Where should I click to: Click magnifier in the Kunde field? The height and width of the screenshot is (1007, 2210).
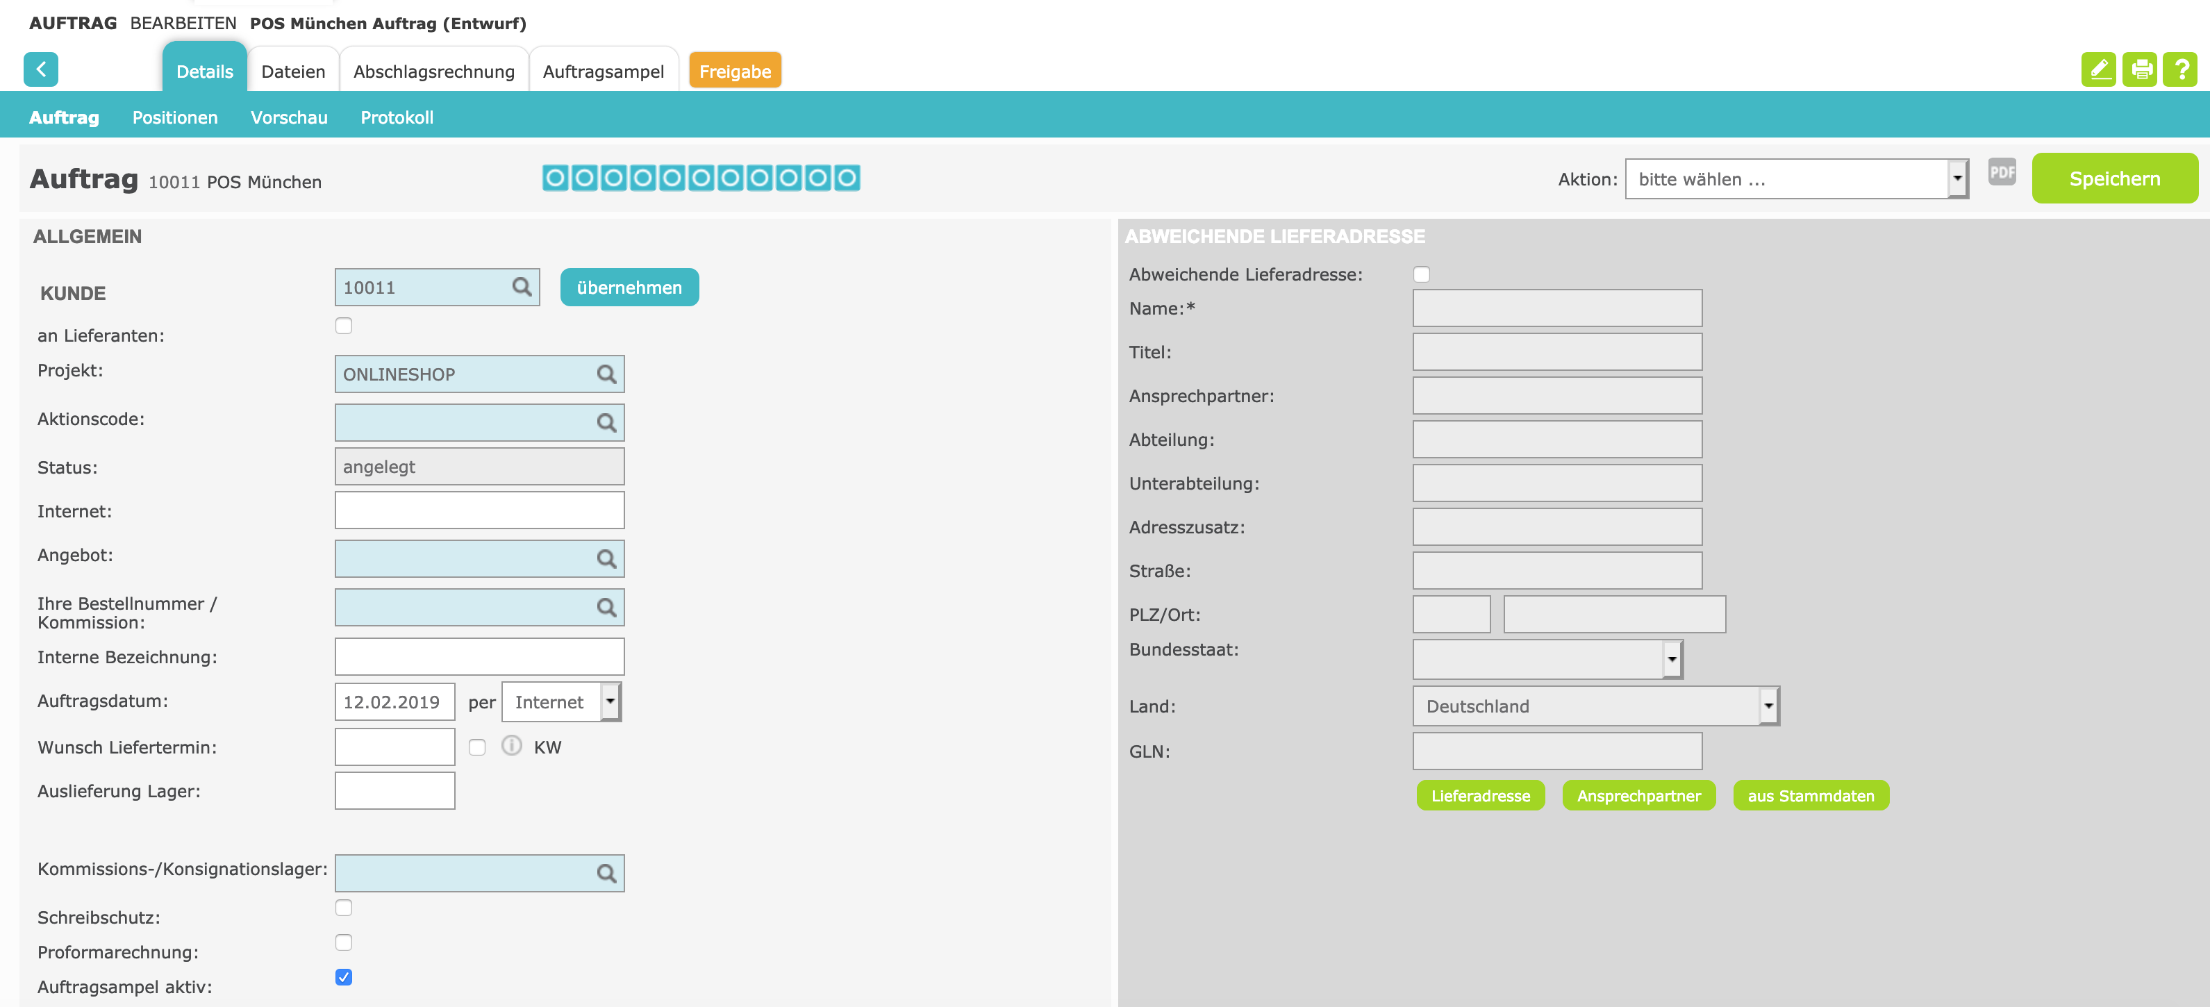click(522, 288)
